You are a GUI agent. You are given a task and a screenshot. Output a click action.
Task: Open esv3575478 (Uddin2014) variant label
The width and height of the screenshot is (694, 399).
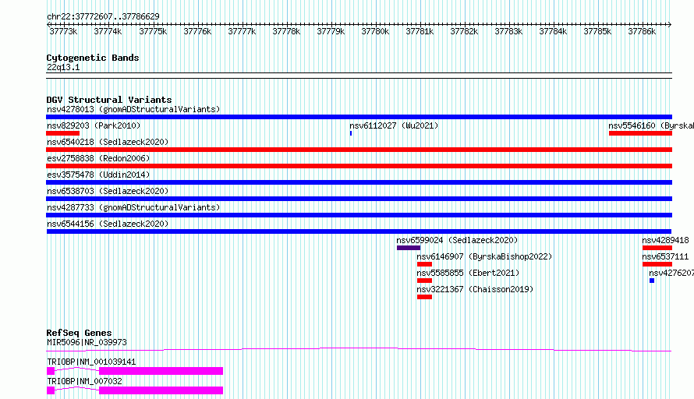click(x=98, y=175)
